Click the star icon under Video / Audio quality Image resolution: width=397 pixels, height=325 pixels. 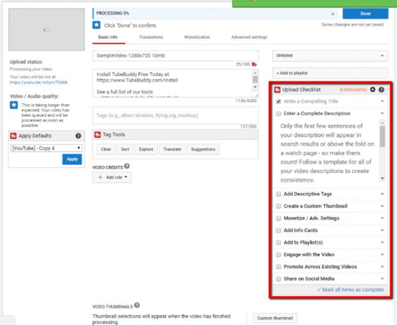click(x=13, y=105)
